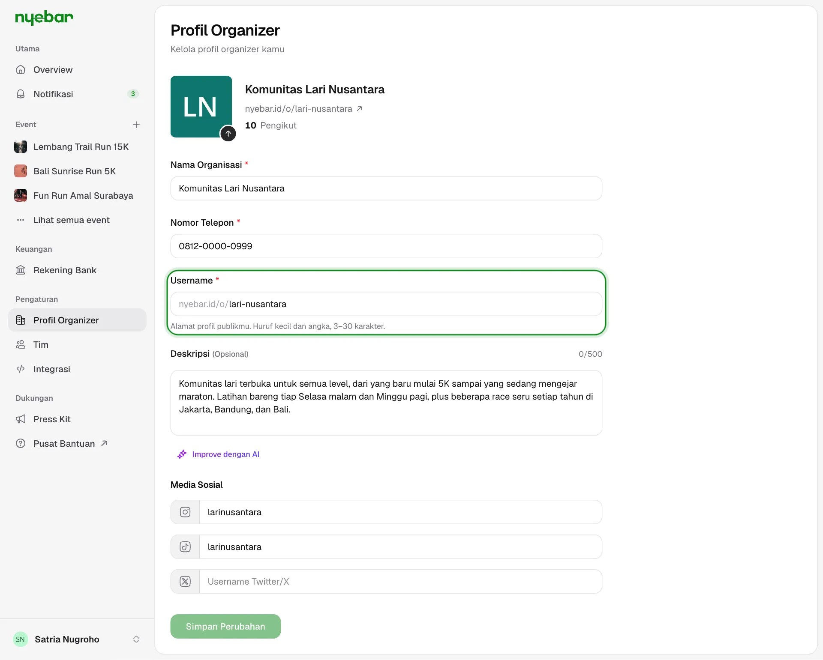Open Bali Sunrise Run 5K event
The image size is (823, 660).
click(77, 171)
